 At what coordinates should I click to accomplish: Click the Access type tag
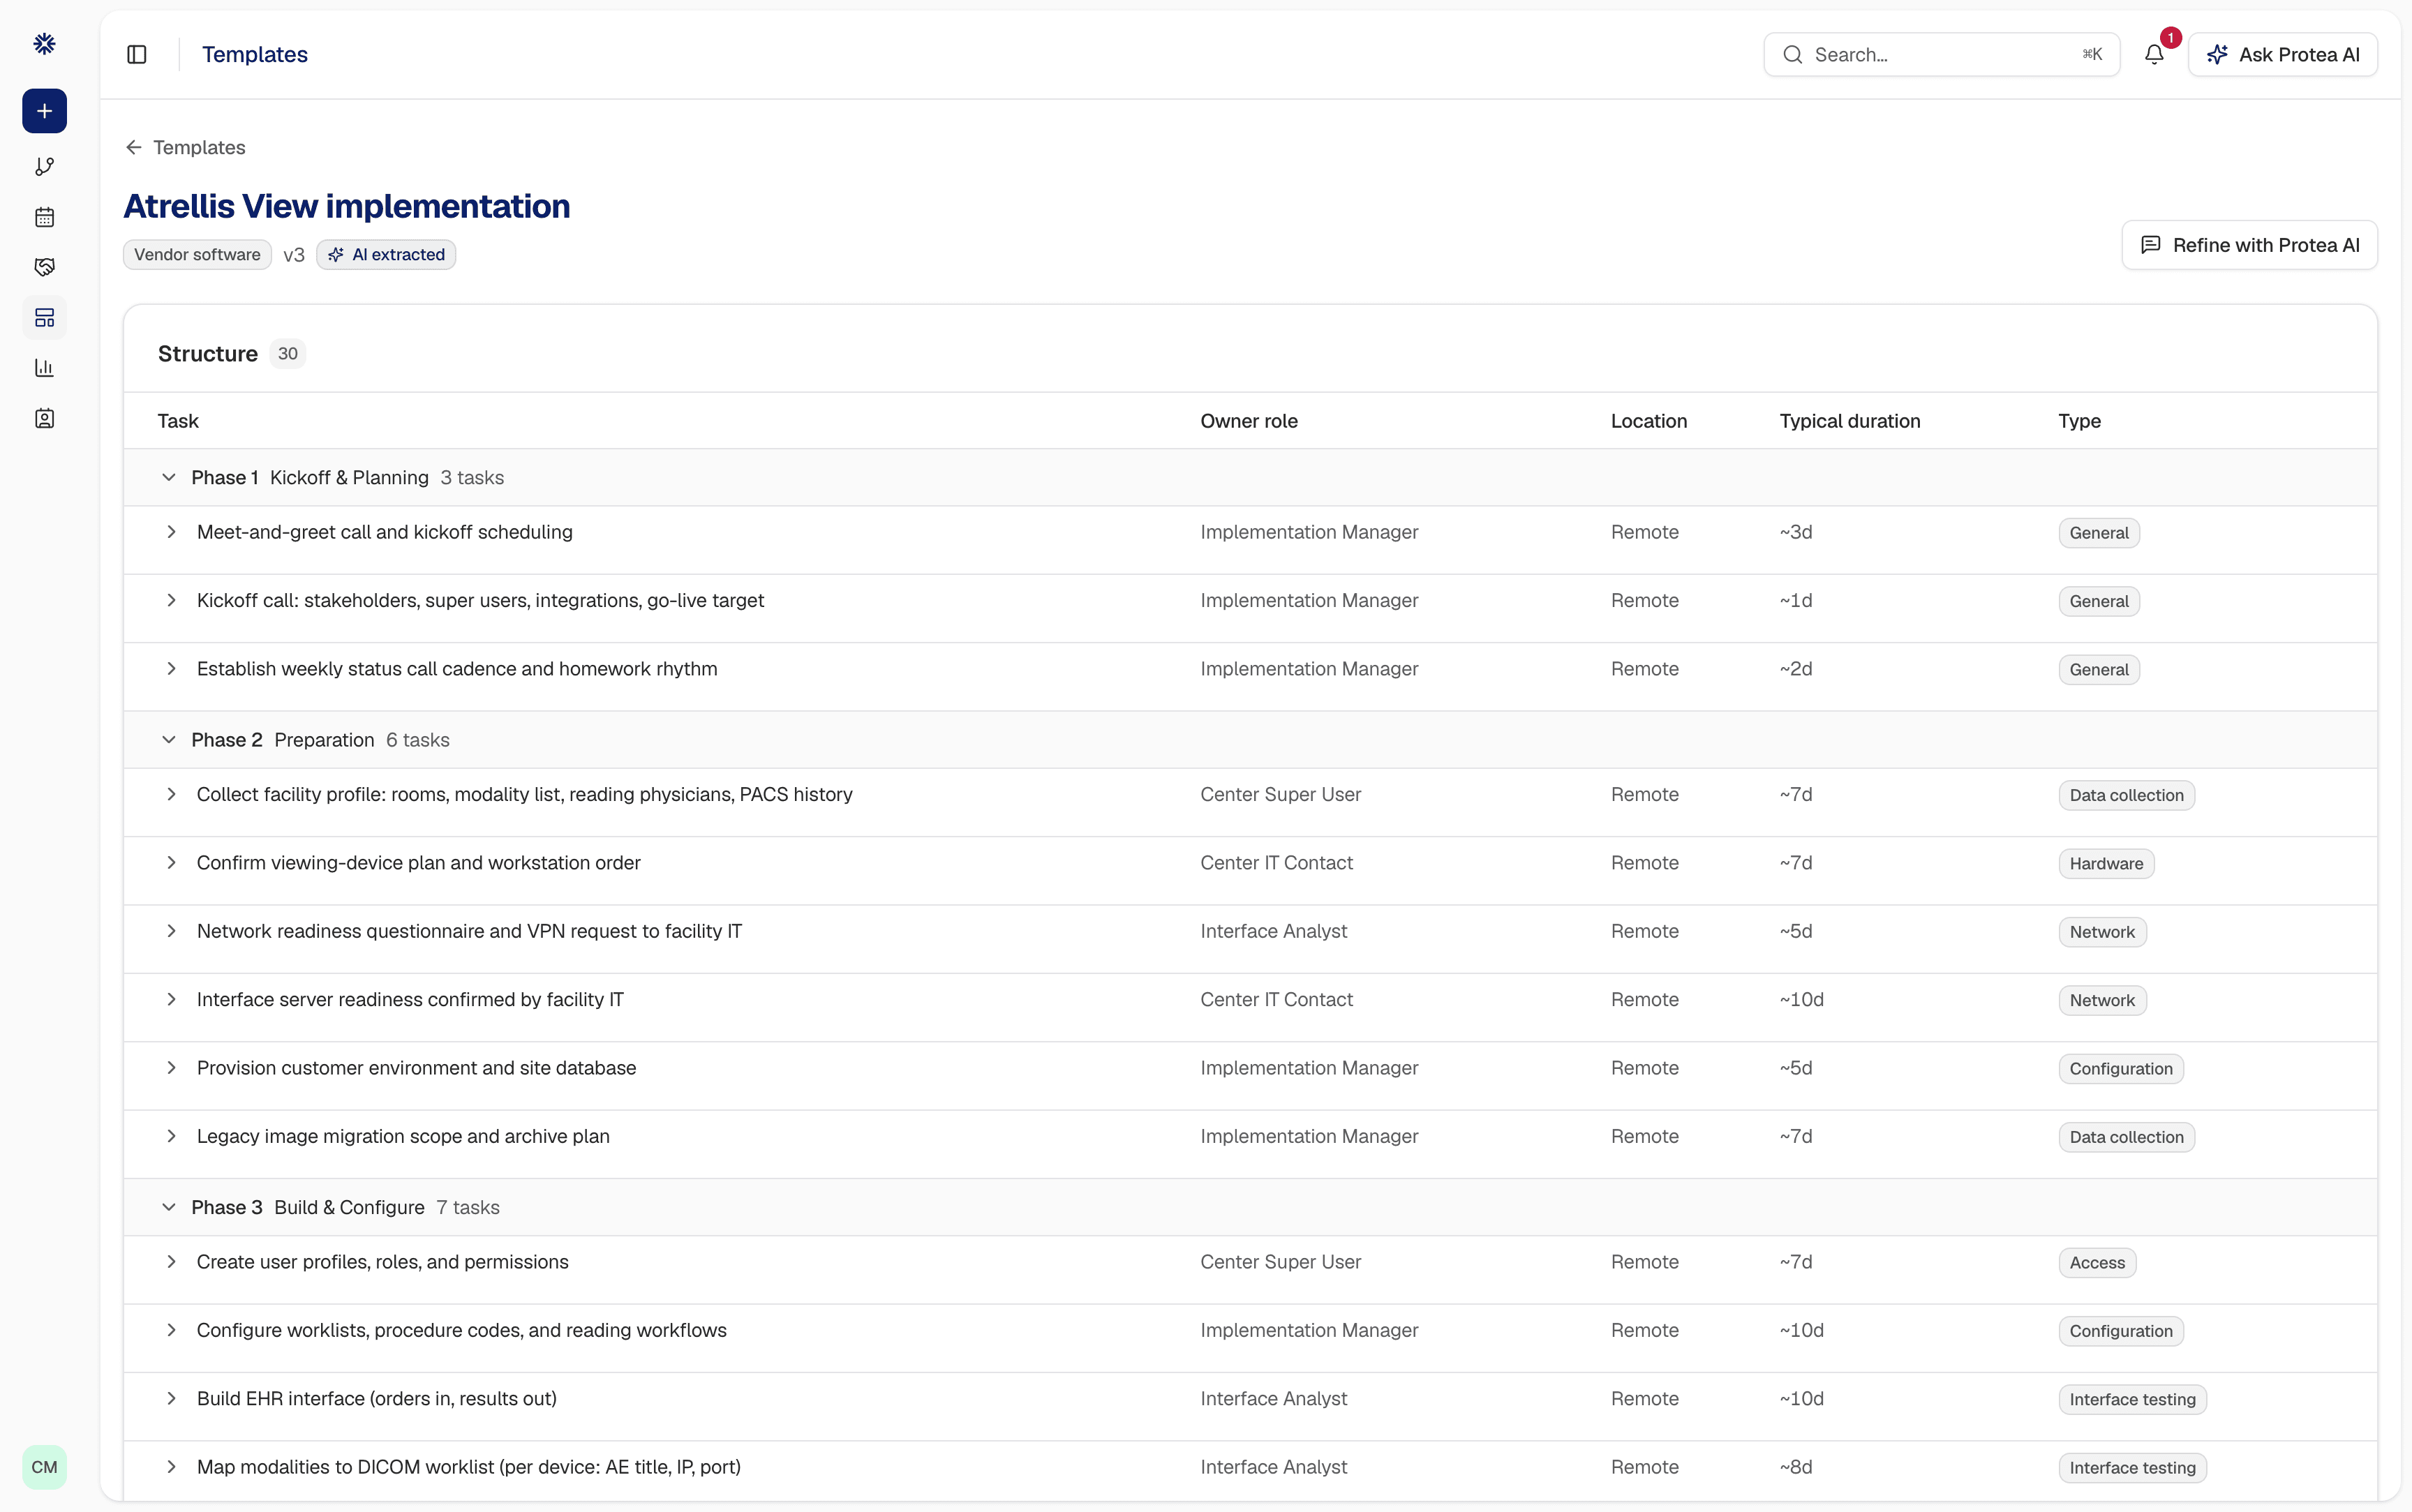[x=2097, y=1263]
